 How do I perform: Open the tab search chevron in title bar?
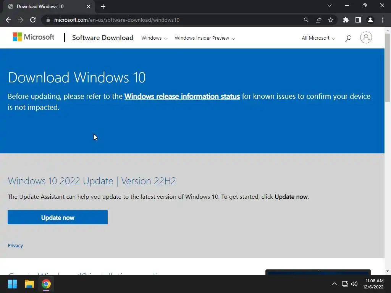330,5
